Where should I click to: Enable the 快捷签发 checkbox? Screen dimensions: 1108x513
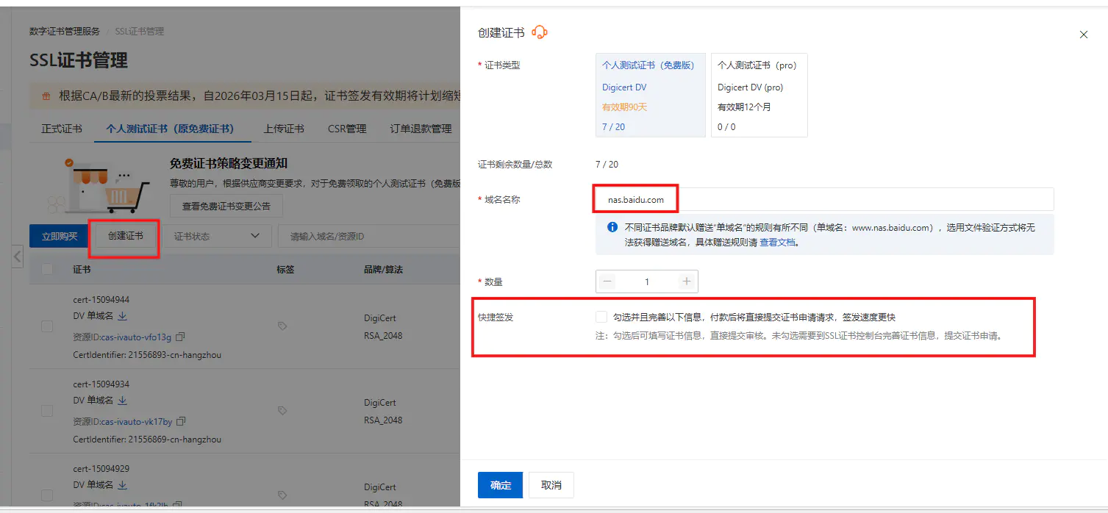coord(601,317)
